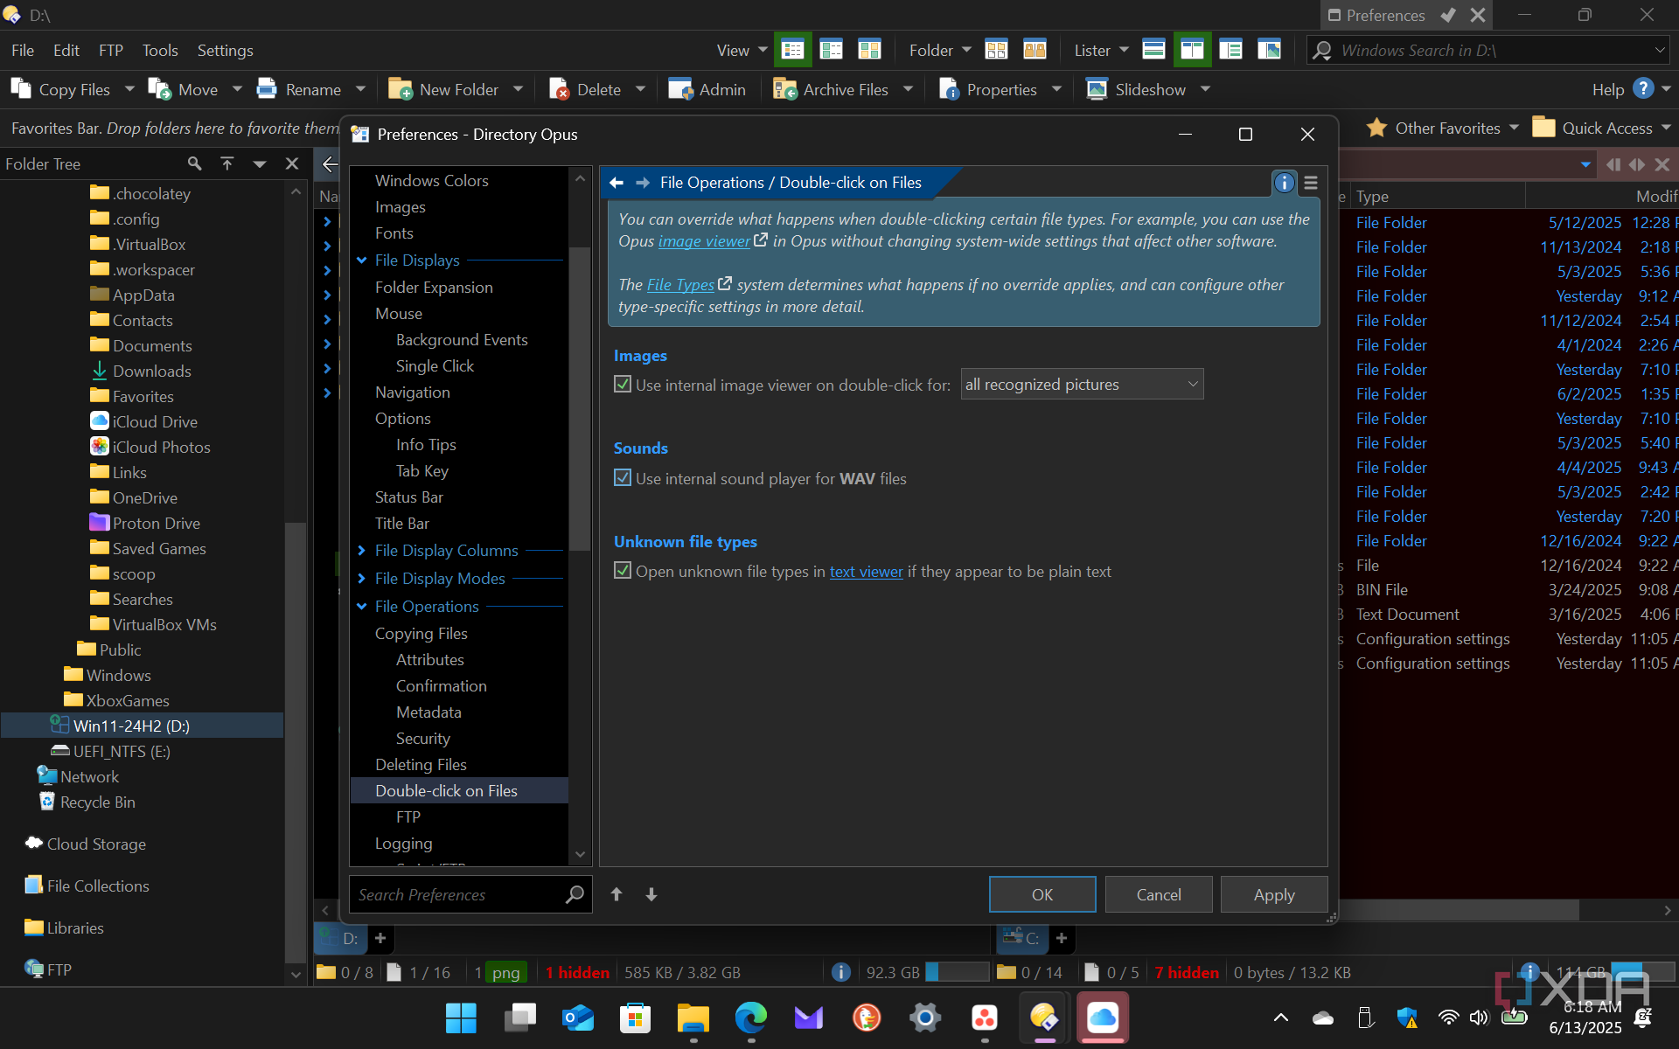Click the next search result down arrow
The width and height of the screenshot is (1679, 1049).
click(x=651, y=894)
